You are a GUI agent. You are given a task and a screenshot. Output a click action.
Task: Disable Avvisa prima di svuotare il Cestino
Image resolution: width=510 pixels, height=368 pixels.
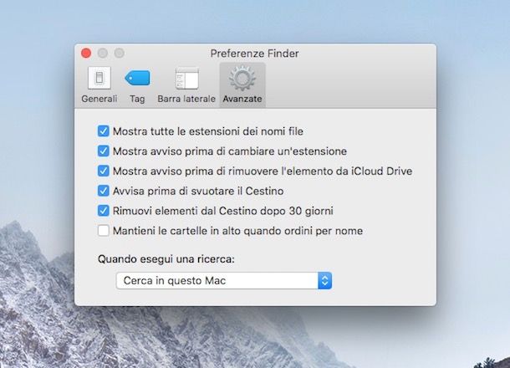pyautogui.click(x=104, y=191)
